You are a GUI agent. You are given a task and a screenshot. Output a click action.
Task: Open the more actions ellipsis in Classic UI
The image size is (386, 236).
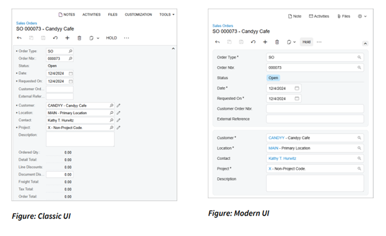[126, 38]
